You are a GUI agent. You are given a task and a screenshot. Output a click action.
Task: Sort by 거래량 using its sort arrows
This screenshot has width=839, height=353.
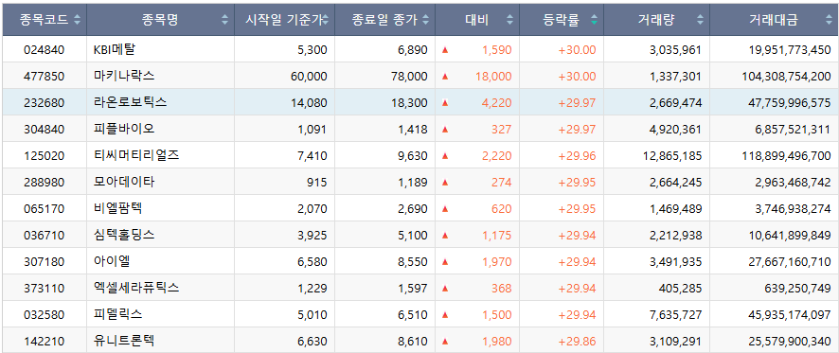pyautogui.click(x=701, y=20)
